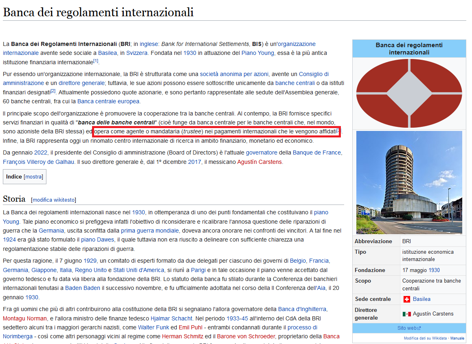Open the Italia country link
This screenshot has width=472, height=344.
pos(66,270)
